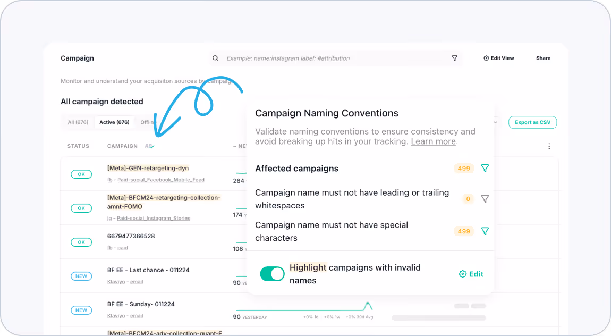Filter by Affected campaigns funnel icon

click(485, 168)
